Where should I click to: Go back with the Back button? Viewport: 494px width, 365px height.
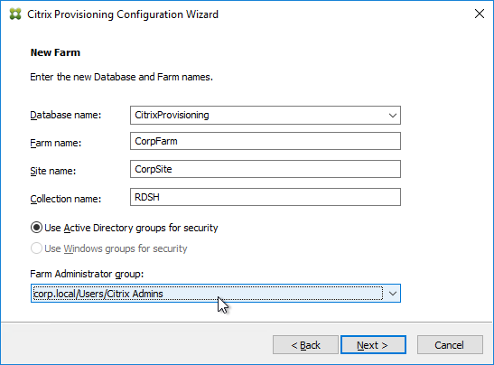[x=305, y=345]
